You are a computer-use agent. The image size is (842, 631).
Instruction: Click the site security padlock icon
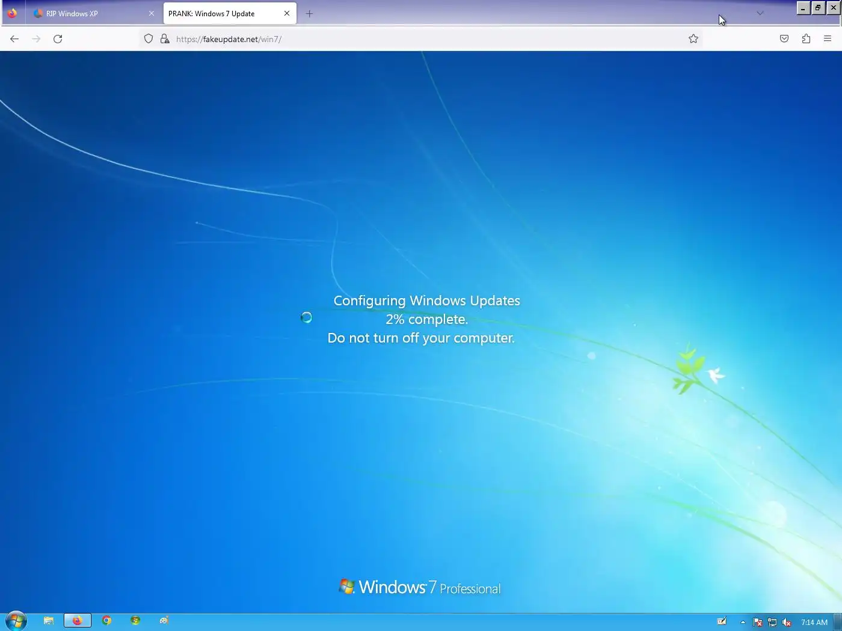[165, 39]
